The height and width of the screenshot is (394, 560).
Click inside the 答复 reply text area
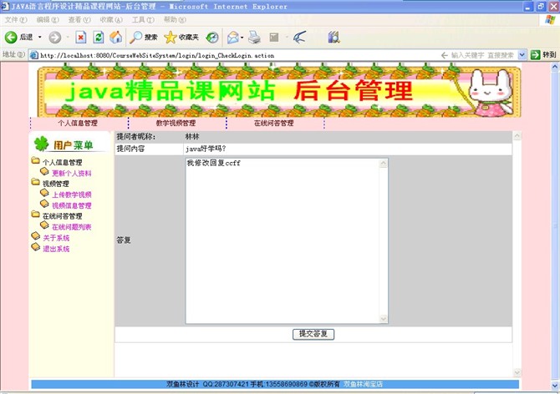click(283, 240)
